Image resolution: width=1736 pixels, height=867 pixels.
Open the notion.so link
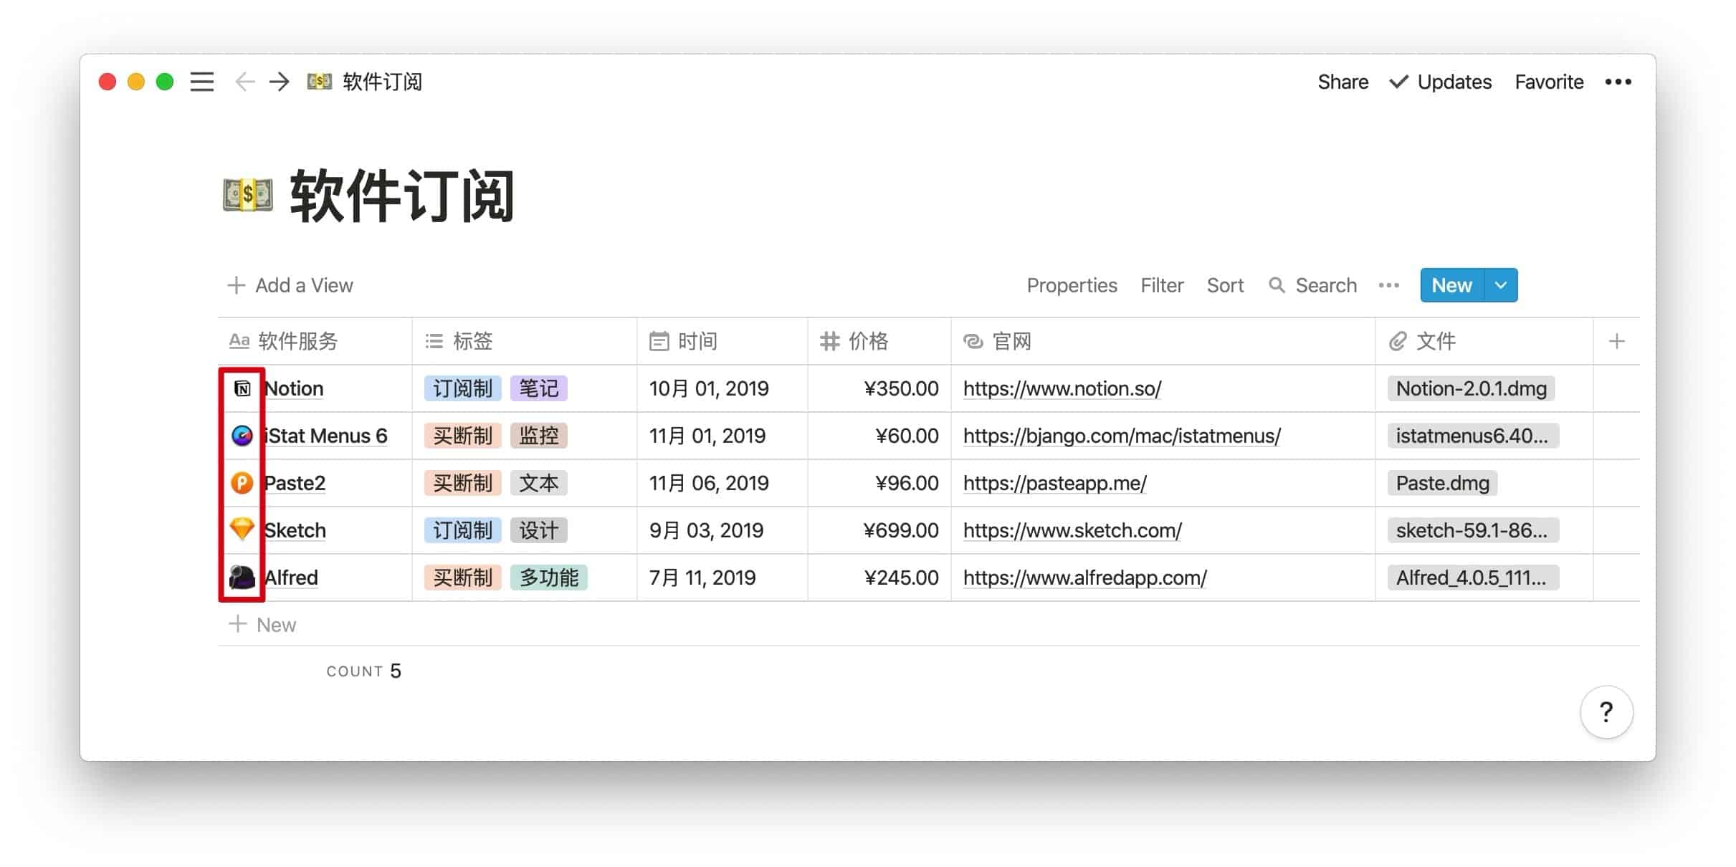coord(1062,388)
